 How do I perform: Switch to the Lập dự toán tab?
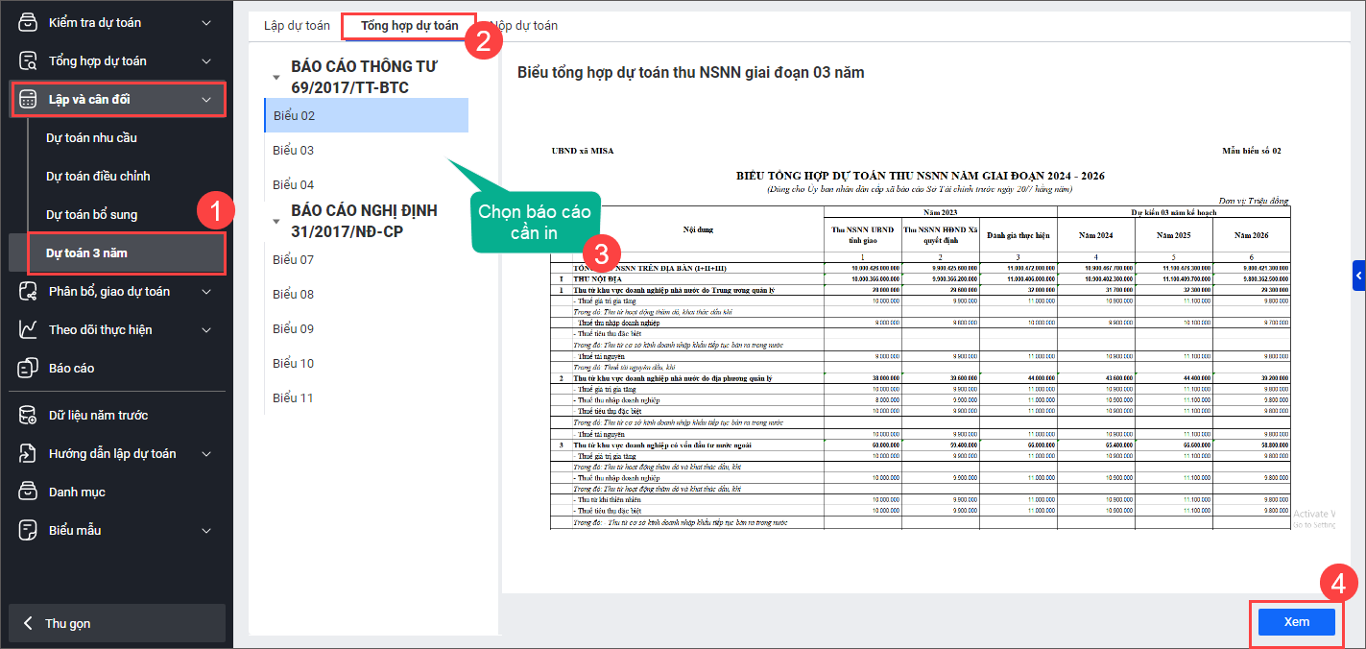(x=296, y=25)
